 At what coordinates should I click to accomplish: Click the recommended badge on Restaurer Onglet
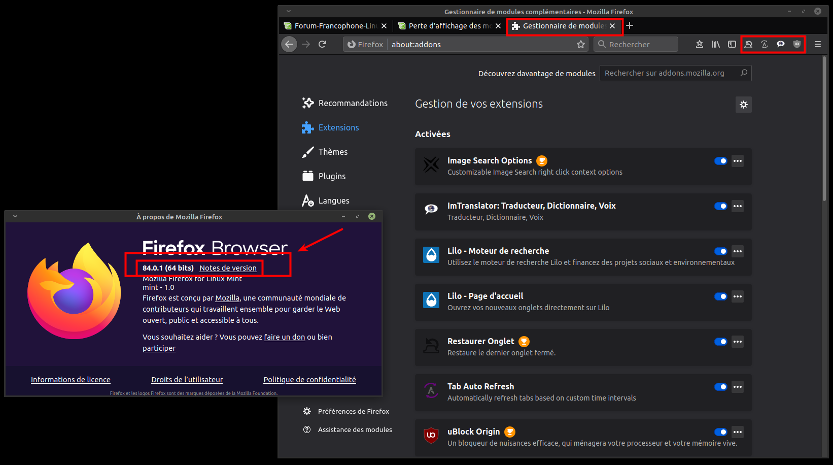click(x=524, y=342)
